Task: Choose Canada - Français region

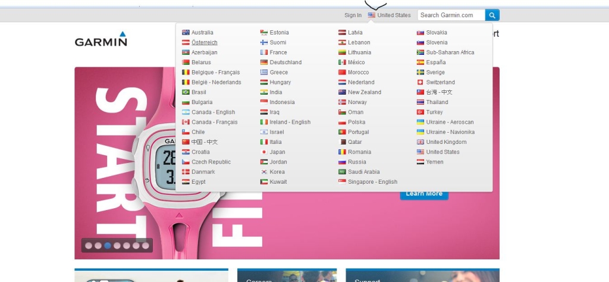Action: (214, 123)
